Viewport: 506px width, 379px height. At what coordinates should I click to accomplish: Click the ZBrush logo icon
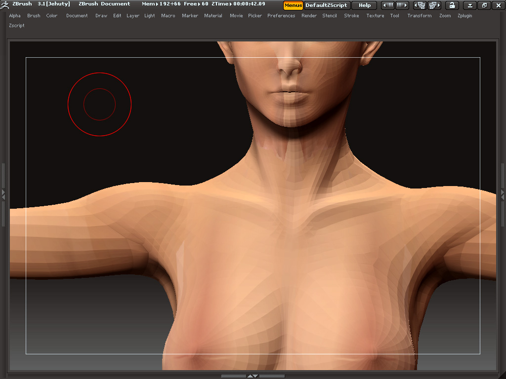[x=5, y=4]
